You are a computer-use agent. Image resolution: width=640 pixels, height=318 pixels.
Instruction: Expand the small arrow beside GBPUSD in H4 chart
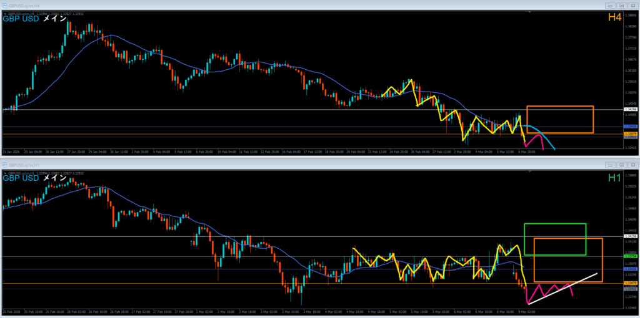point(5,14)
